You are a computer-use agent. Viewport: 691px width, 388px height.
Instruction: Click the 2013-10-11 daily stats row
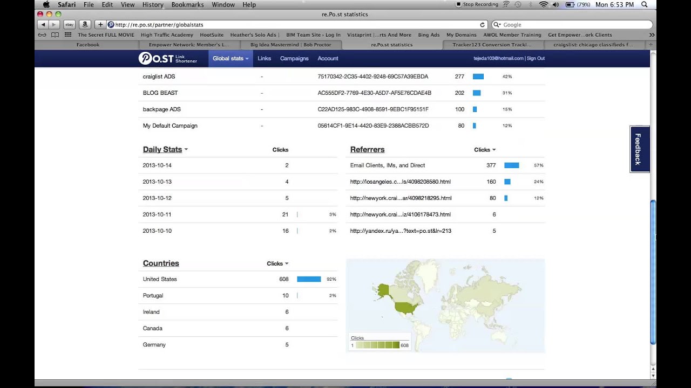[x=238, y=214]
